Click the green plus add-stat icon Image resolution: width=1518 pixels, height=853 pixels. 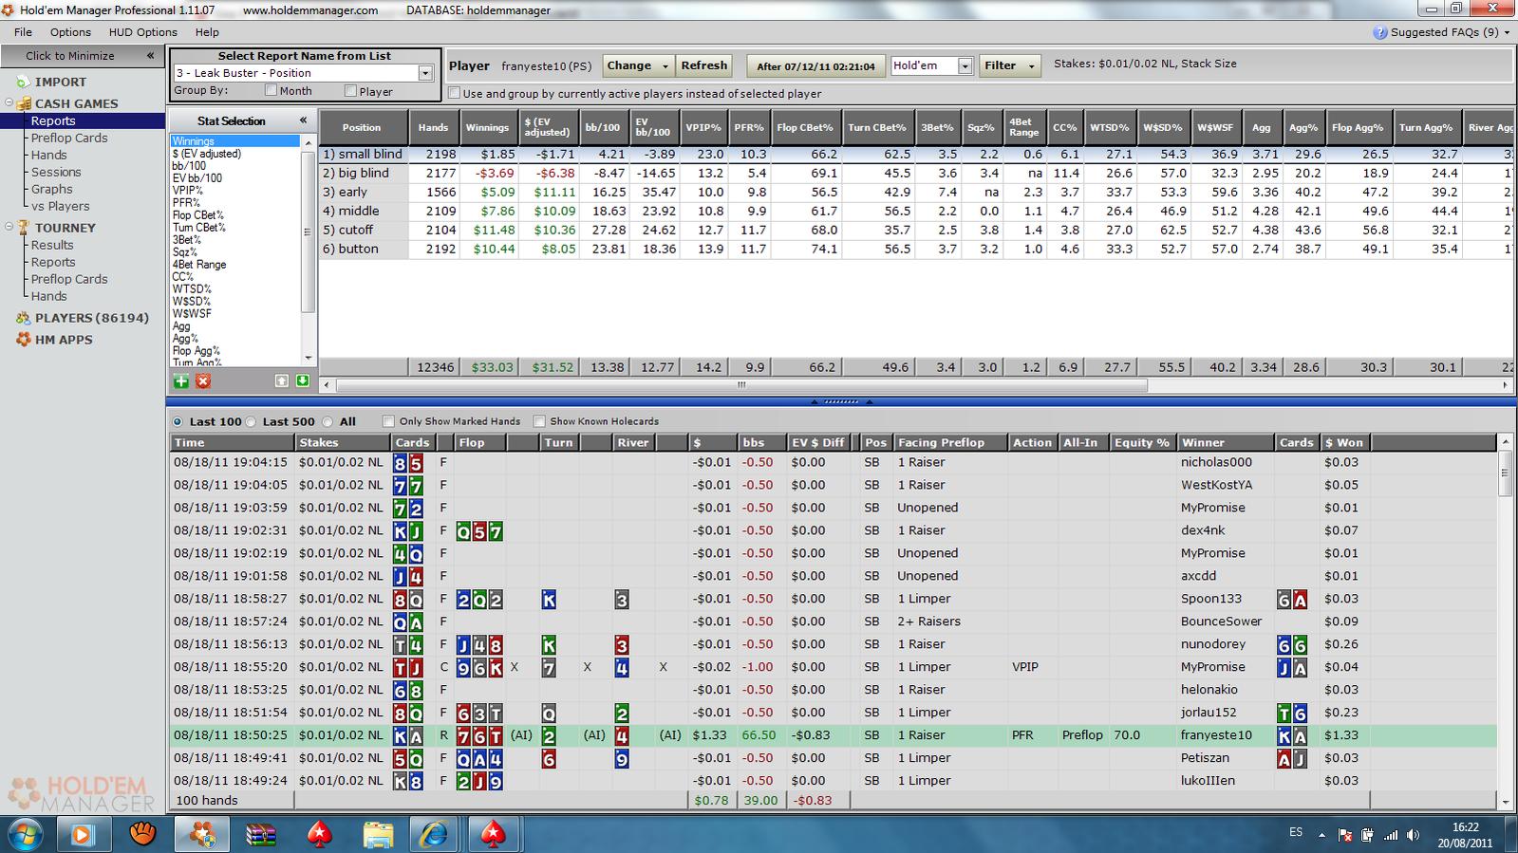(x=180, y=380)
